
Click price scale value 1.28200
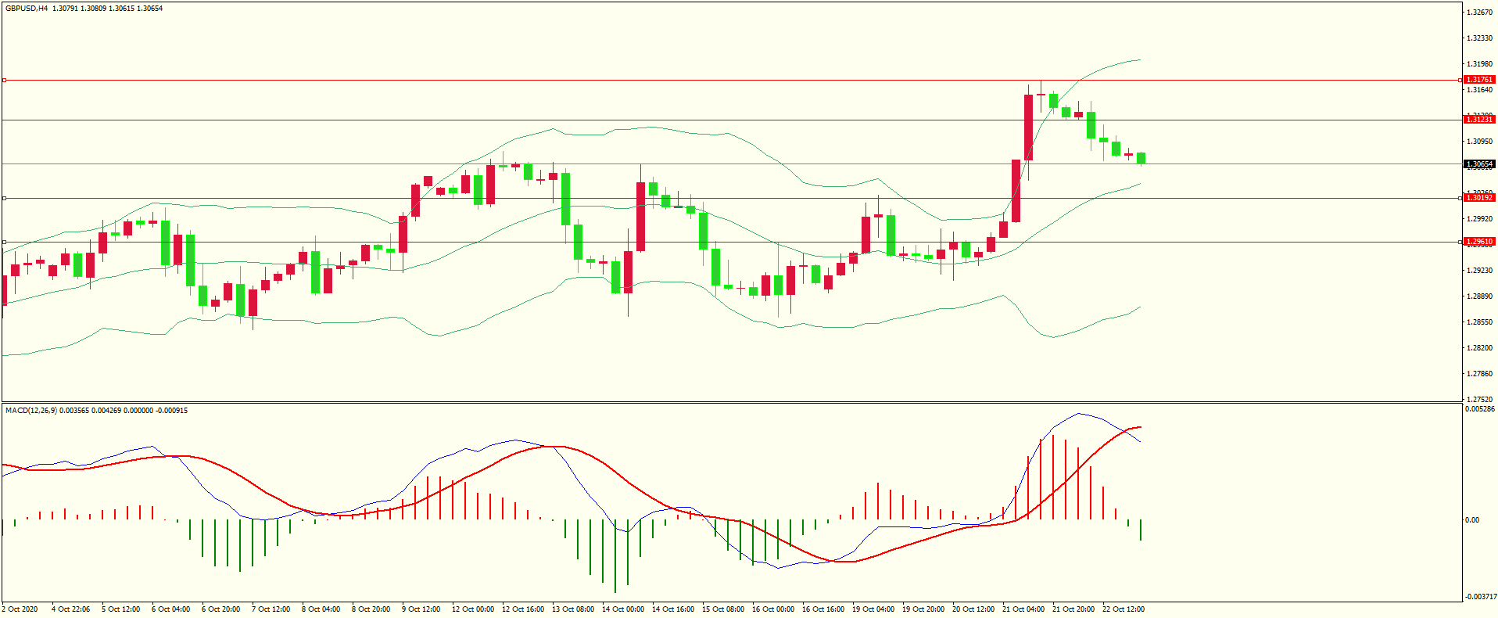point(1480,348)
